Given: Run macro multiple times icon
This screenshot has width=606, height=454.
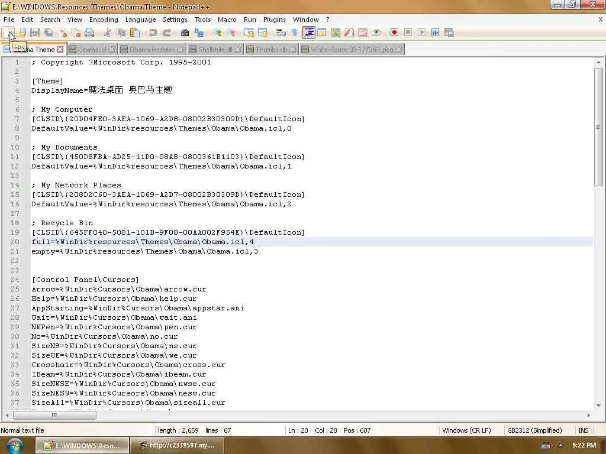Looking at the screenshot, I should point(435,33).
